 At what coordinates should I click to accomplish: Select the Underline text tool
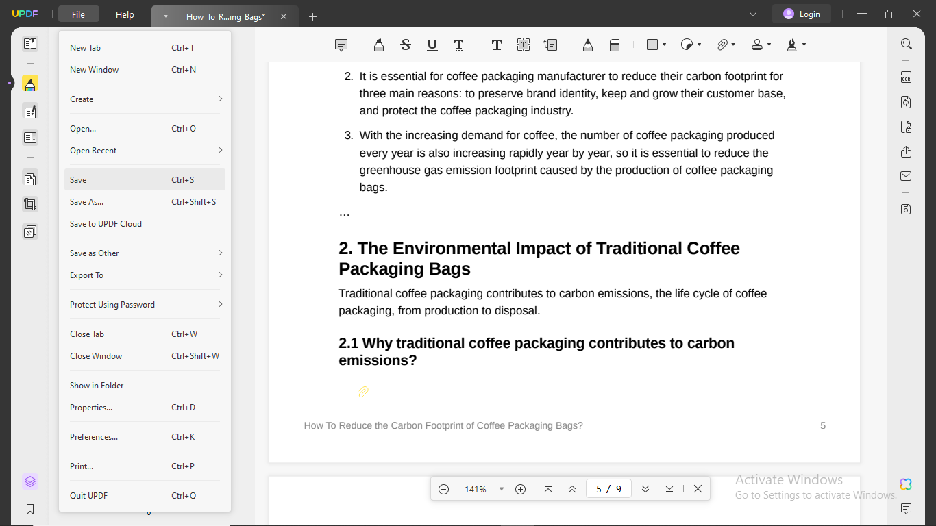pyautogui.click(x=432, y=45)
